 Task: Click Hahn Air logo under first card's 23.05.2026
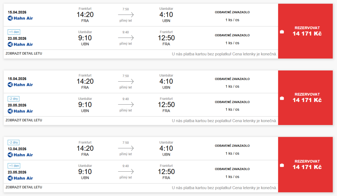(x=20, y=44)
